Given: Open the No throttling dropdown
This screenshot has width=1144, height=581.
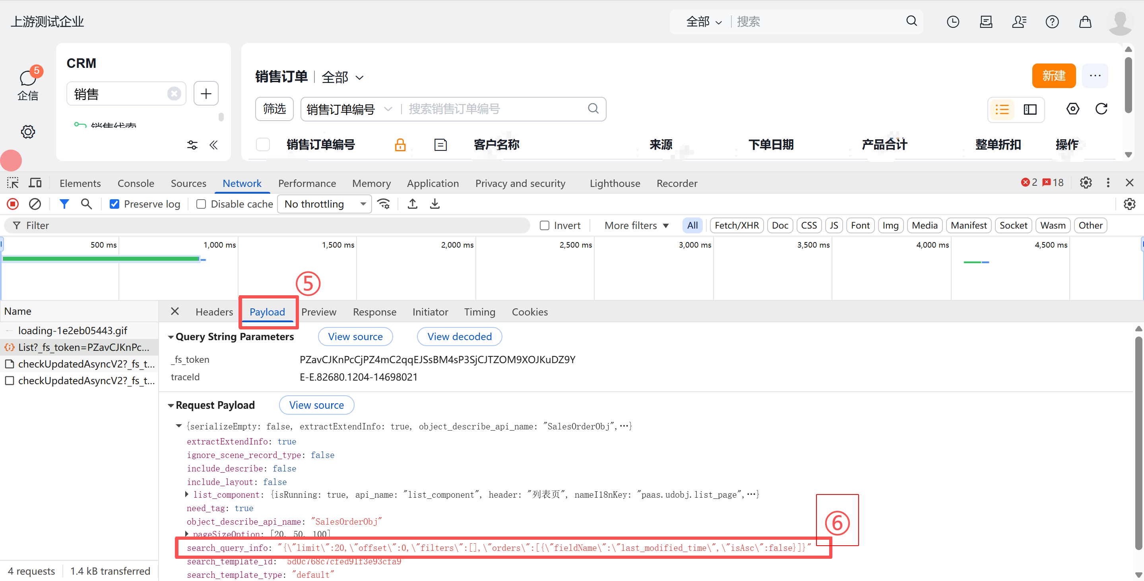Looking at the screenshot, I should [x=324, y=204].
